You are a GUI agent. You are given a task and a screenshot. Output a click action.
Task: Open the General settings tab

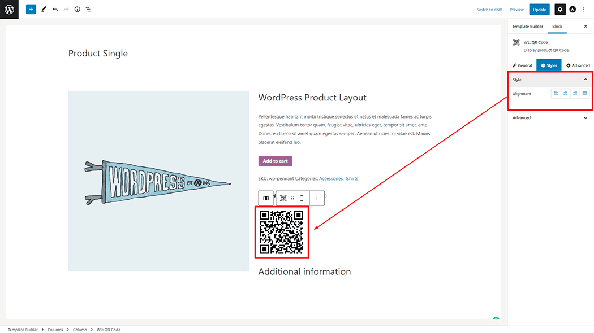pos(522,65)
